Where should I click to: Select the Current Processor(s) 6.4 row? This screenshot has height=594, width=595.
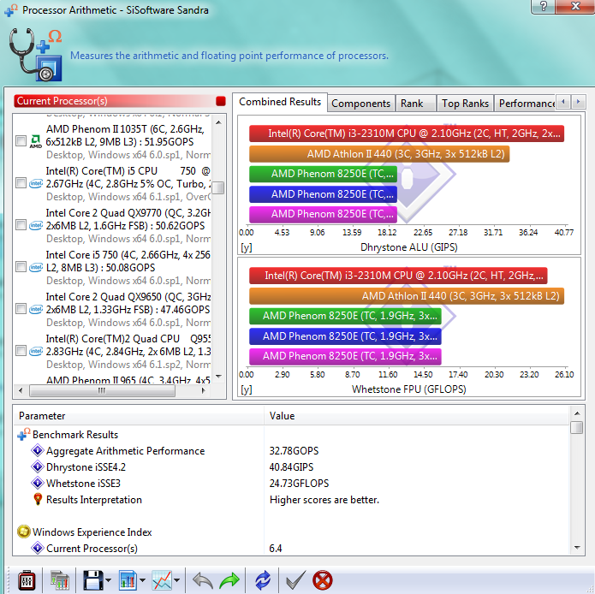click(x=291, y=548)
